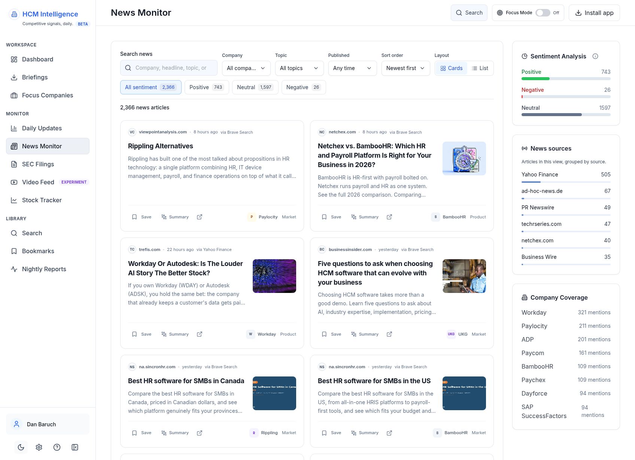Open Focus Companies in sidebar
635x460 pixels.
click(48, 95)
